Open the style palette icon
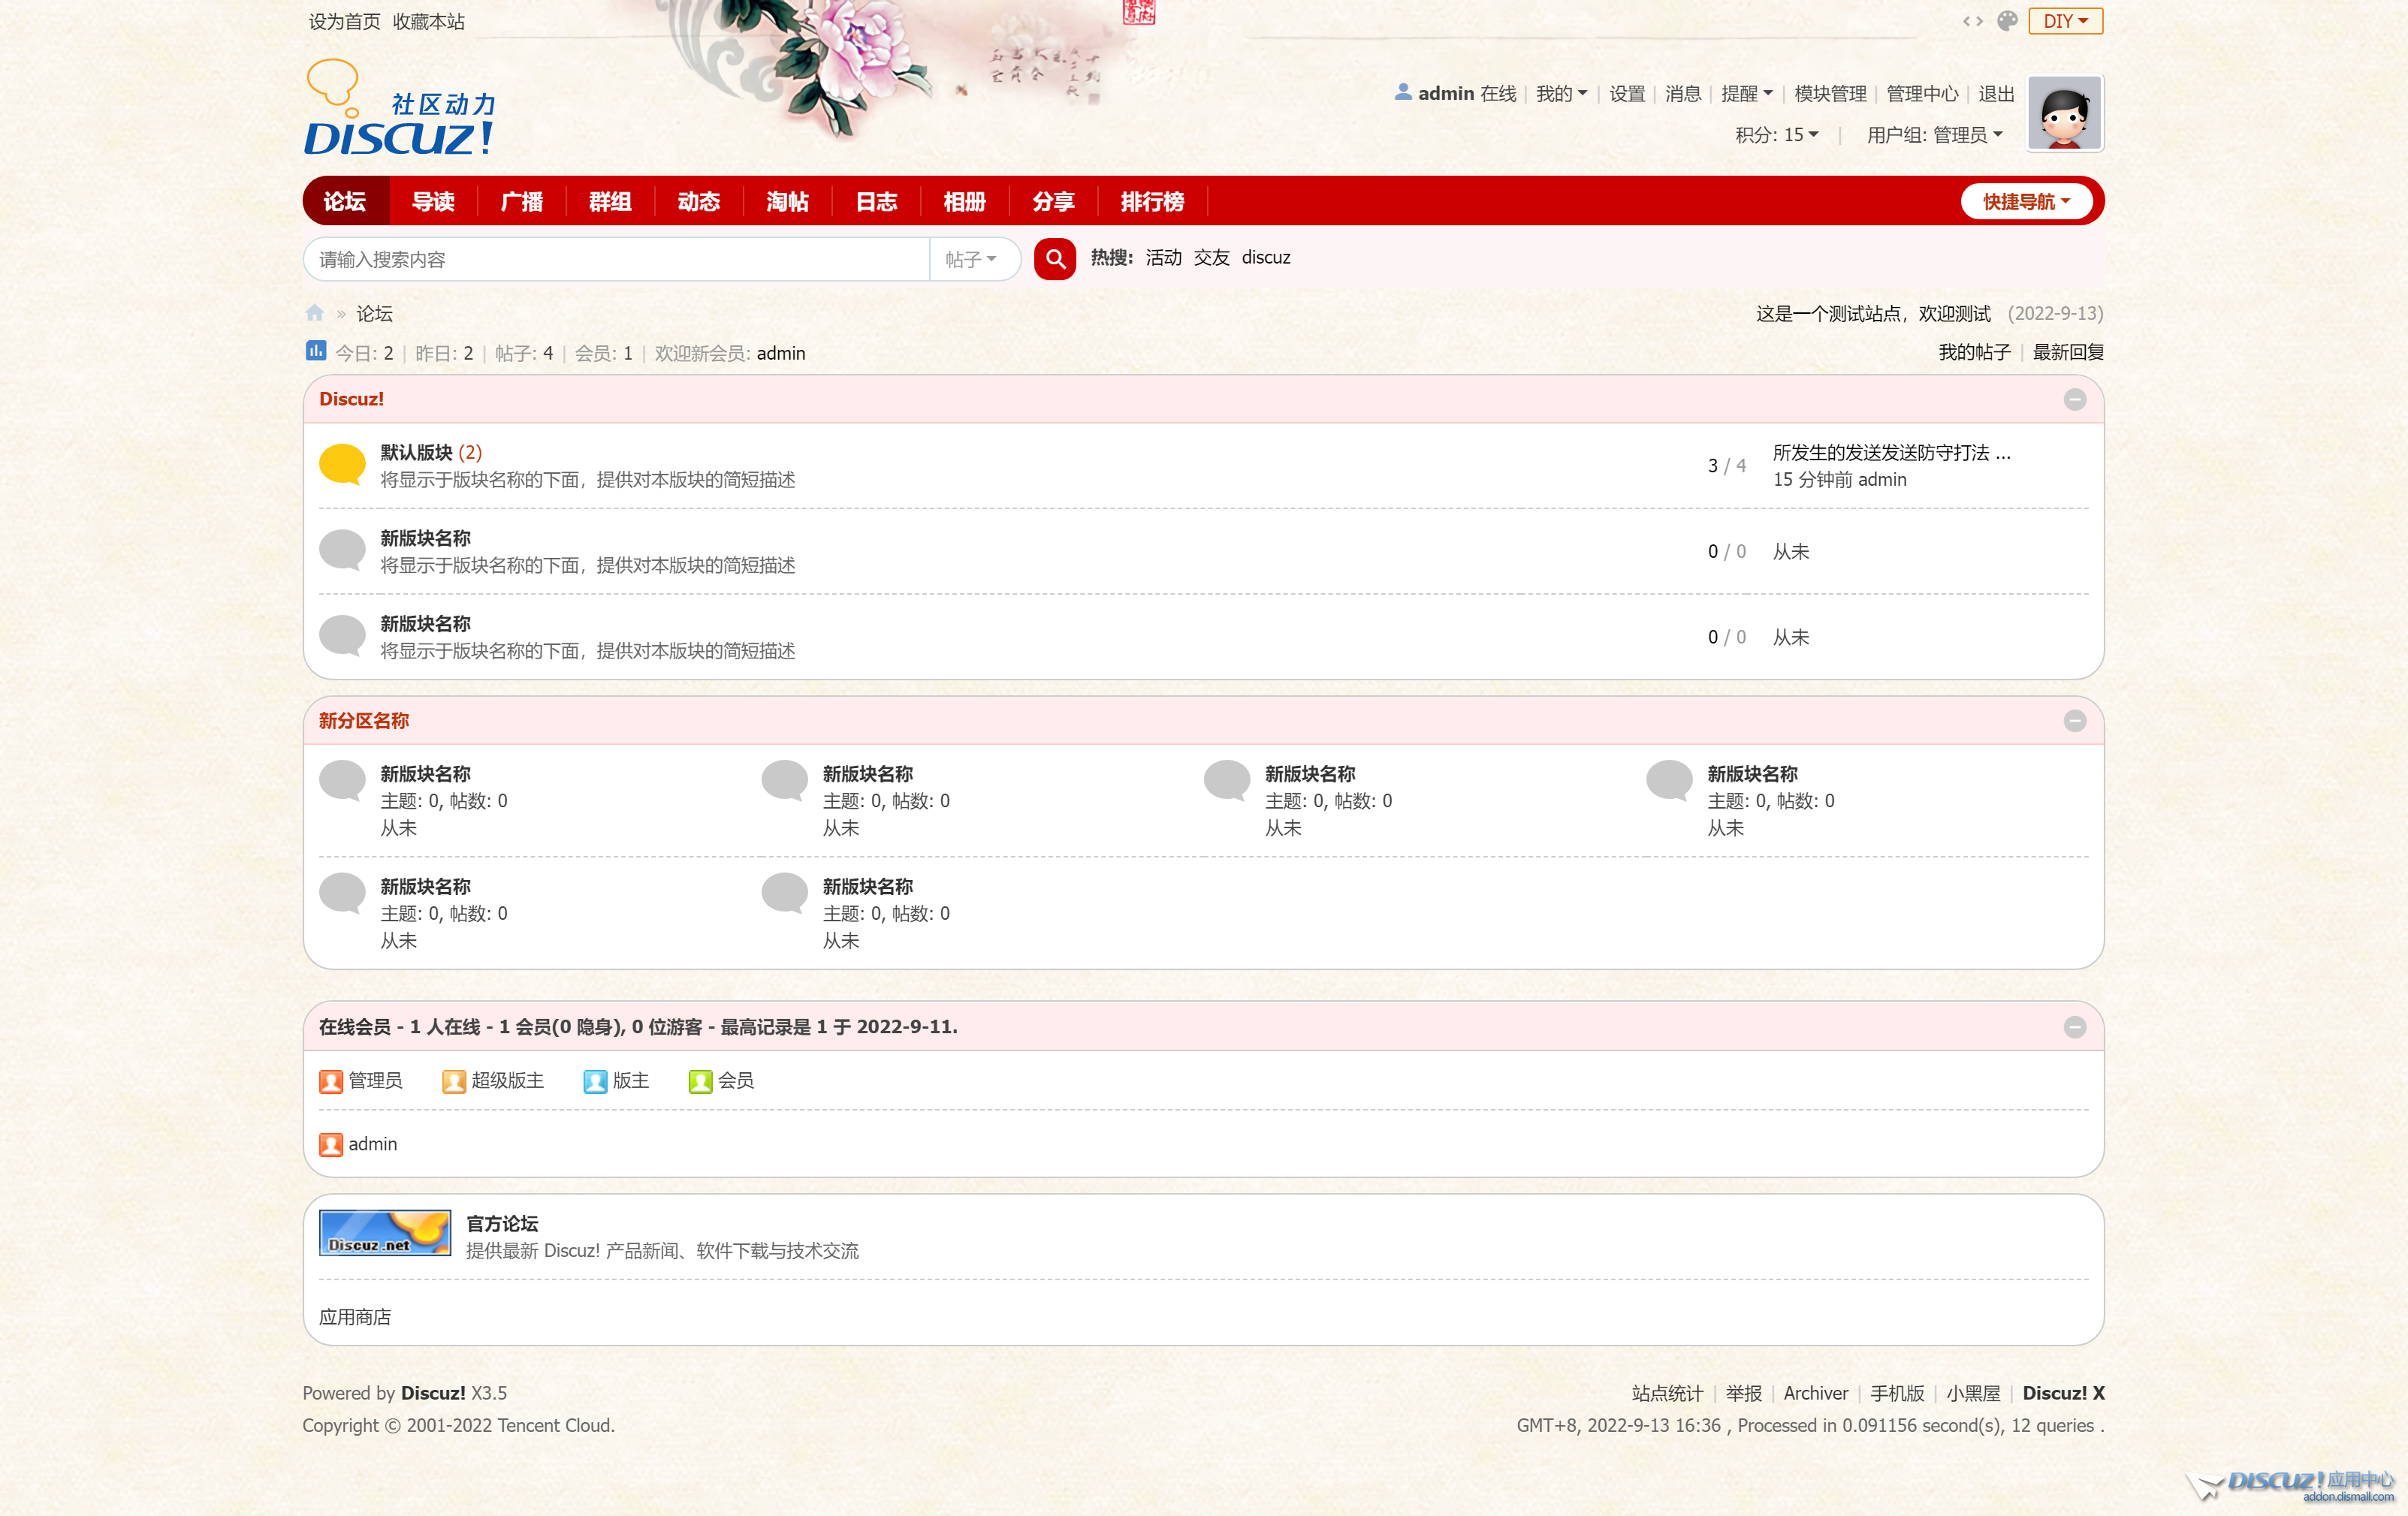Image resolution: width=2408 pixels, height=1516 pixels. click(x=2006, y=21)
